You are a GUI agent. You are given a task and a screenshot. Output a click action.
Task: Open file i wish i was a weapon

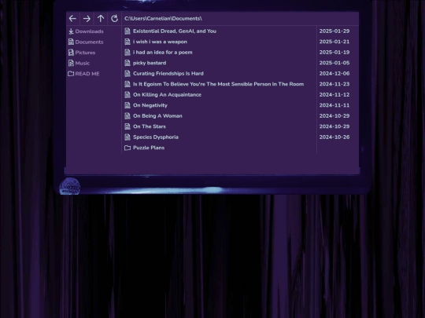coord(160,42)
